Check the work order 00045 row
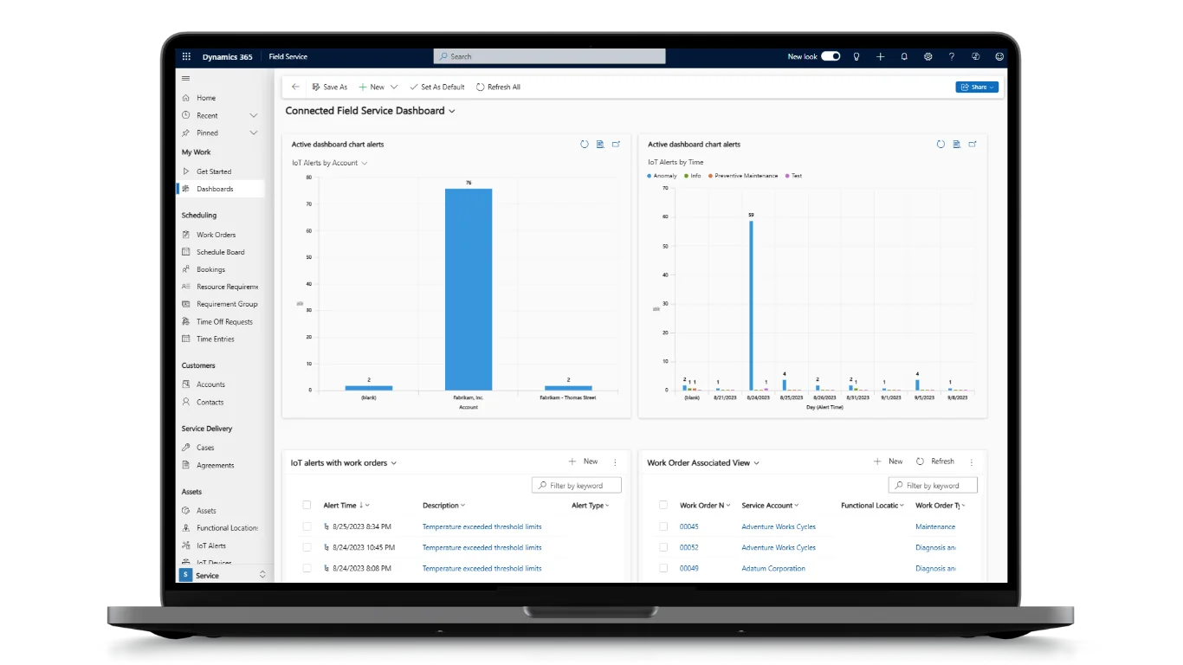1183x665 pixels. pyautogui.click(x=663, y=526)
